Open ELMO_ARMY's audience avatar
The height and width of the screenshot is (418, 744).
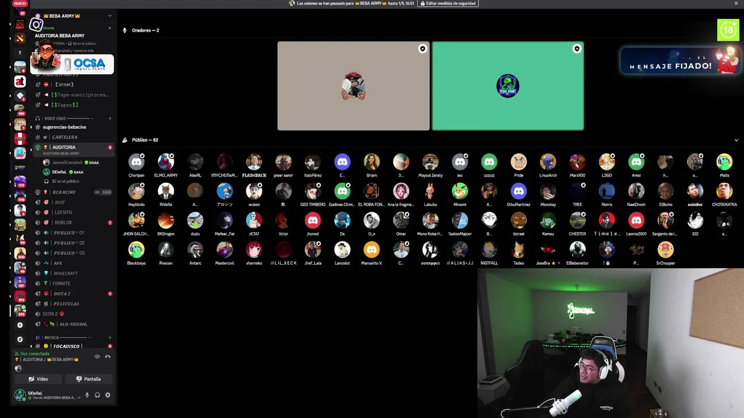point(166,162)
